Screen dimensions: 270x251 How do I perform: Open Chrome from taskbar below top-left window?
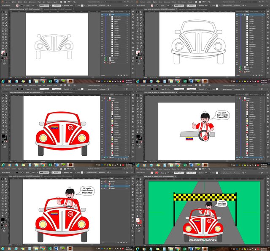[x=43, y=81]
